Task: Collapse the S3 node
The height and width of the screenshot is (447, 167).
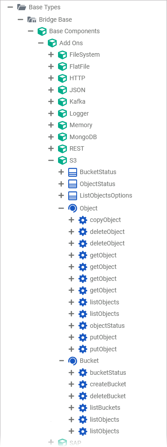Action: click(51, 160)
